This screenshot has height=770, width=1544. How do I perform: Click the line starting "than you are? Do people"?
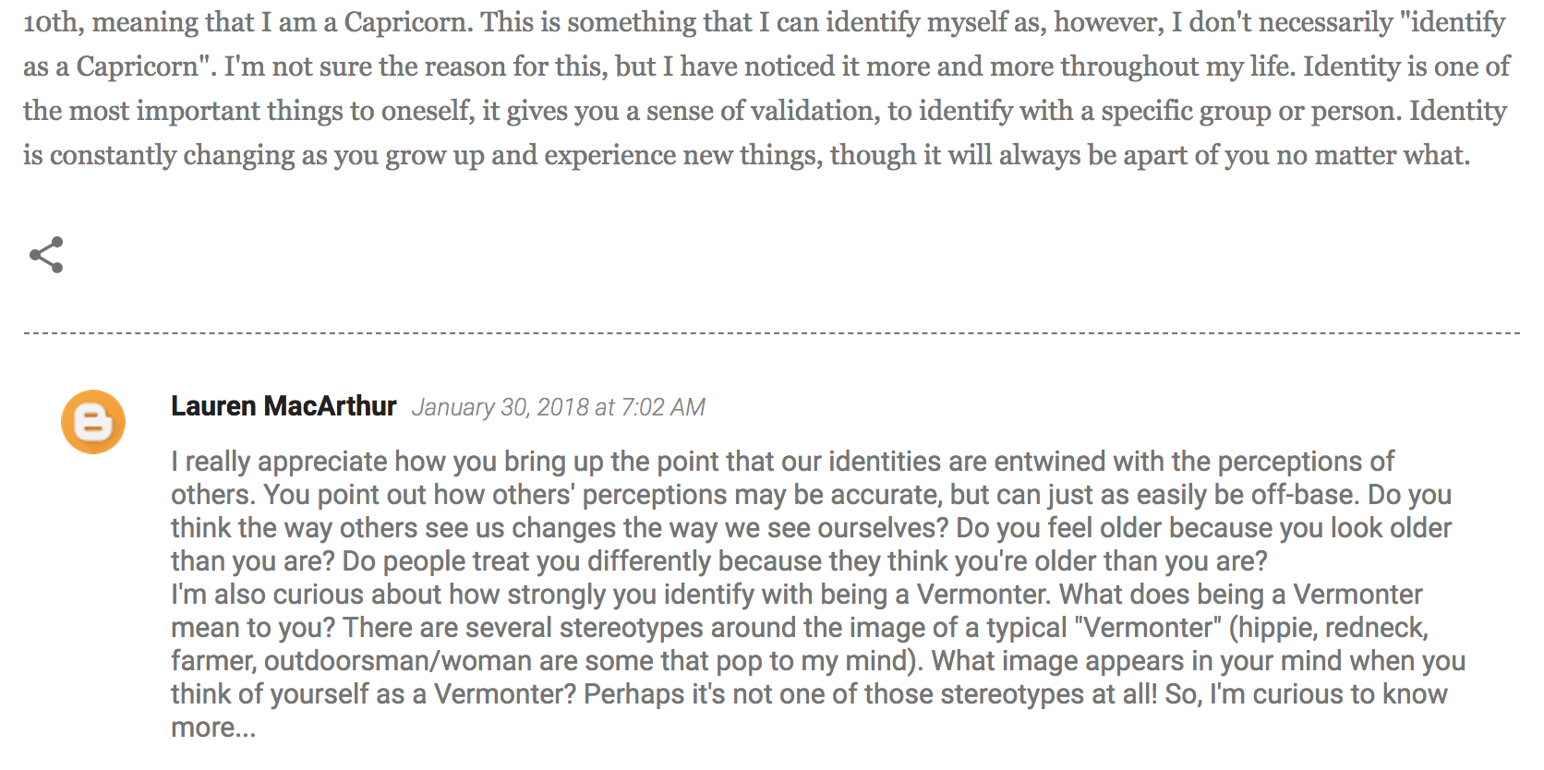click(719, 561)
